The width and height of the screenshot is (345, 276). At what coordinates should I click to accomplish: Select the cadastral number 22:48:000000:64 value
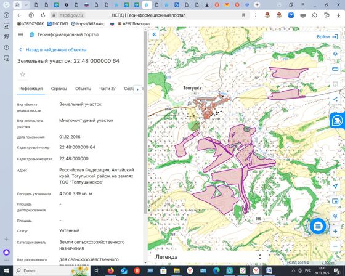tap(77, 147)
